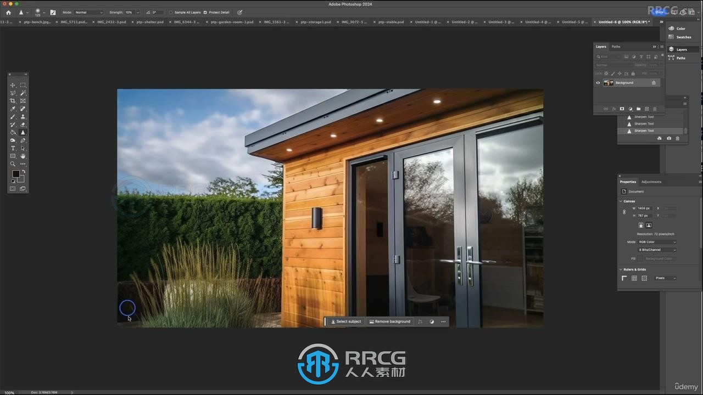
Task: Select the Frame tool
Action: tap(23, 101)
